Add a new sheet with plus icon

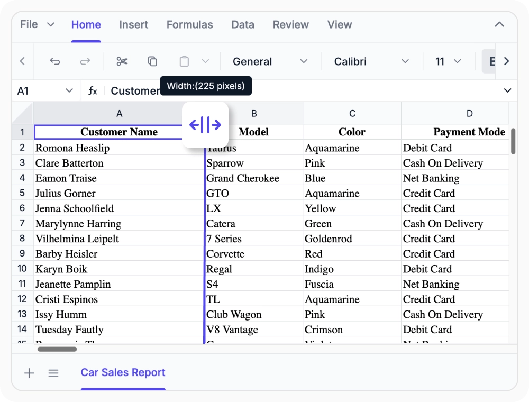tap(29, 373)
